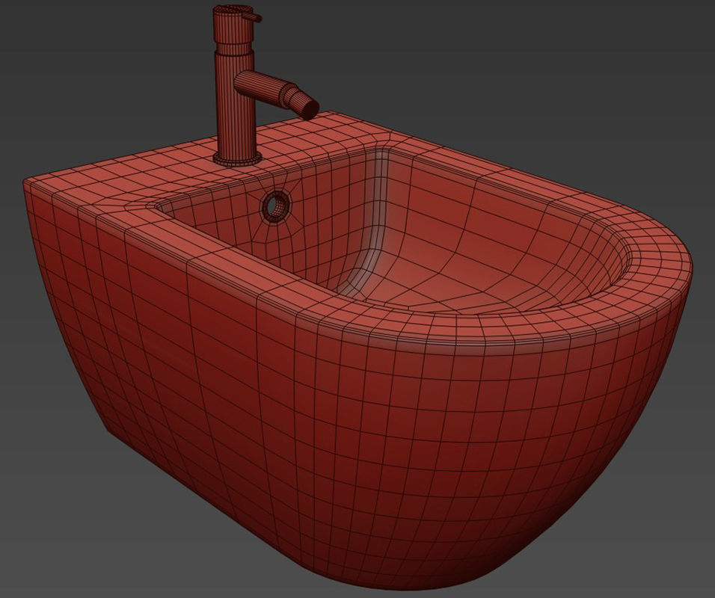
Task: Click the overflow drain hole inside the basin
Action: (x=275, y=206)
